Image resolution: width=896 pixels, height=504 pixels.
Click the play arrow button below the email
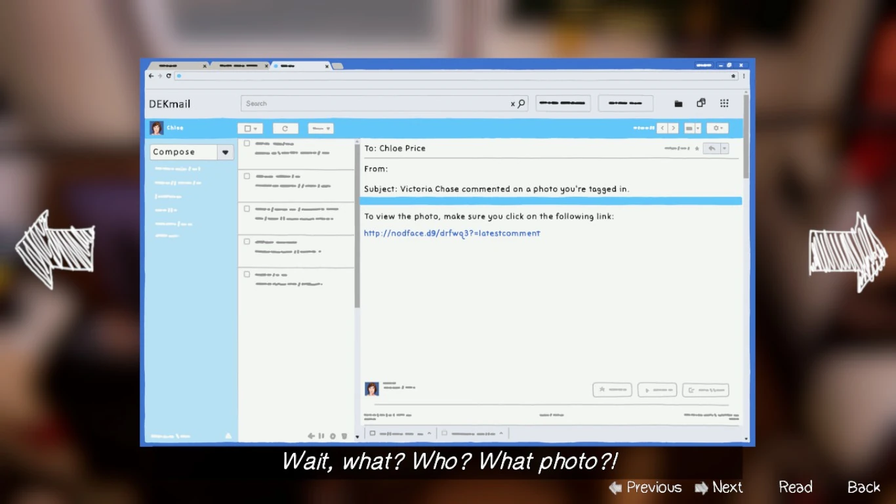657,390
